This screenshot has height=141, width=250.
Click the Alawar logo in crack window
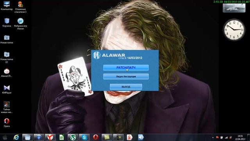[96, 55]
